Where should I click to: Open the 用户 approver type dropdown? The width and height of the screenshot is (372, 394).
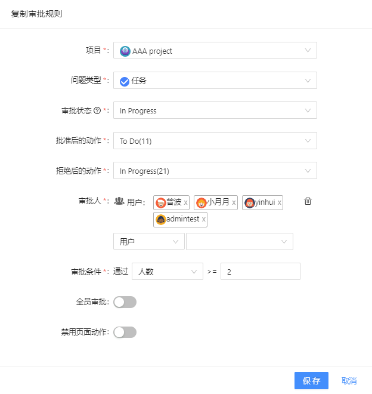click(148, 241)
